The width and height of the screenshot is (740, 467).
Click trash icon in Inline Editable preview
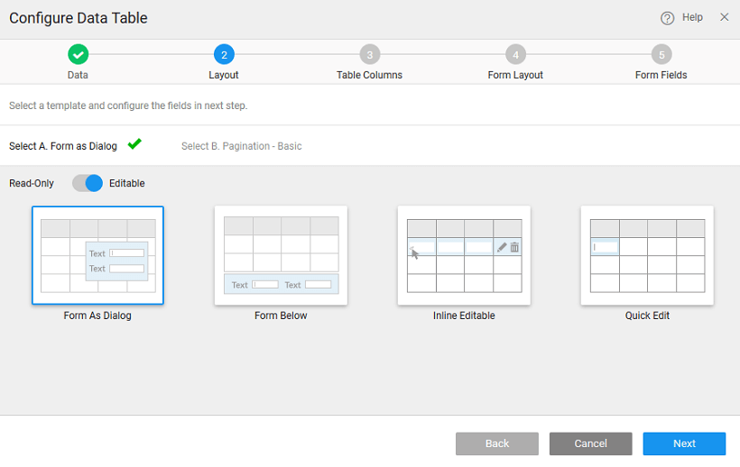pos(514,247)
